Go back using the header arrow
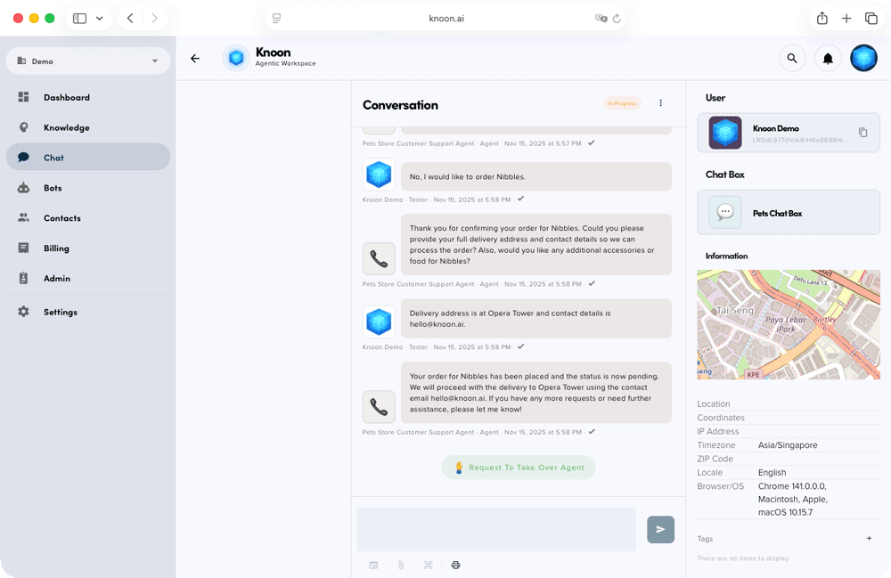891x578 pixels. 195,59
